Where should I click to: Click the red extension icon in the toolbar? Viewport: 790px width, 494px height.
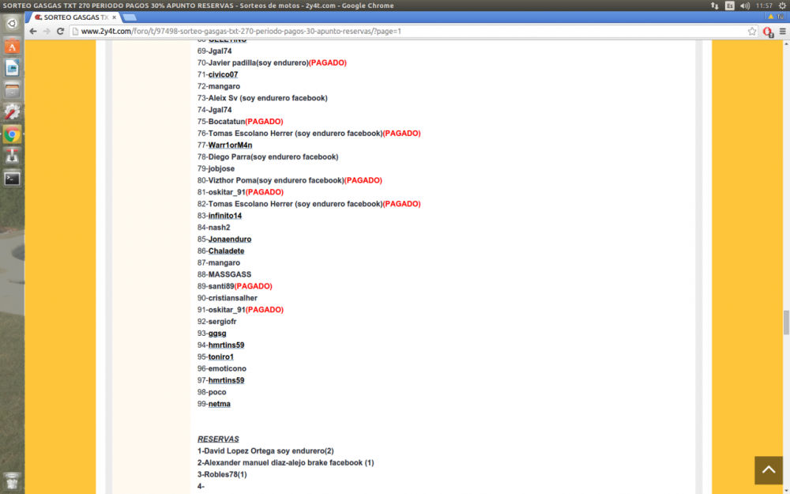[767, 32]
